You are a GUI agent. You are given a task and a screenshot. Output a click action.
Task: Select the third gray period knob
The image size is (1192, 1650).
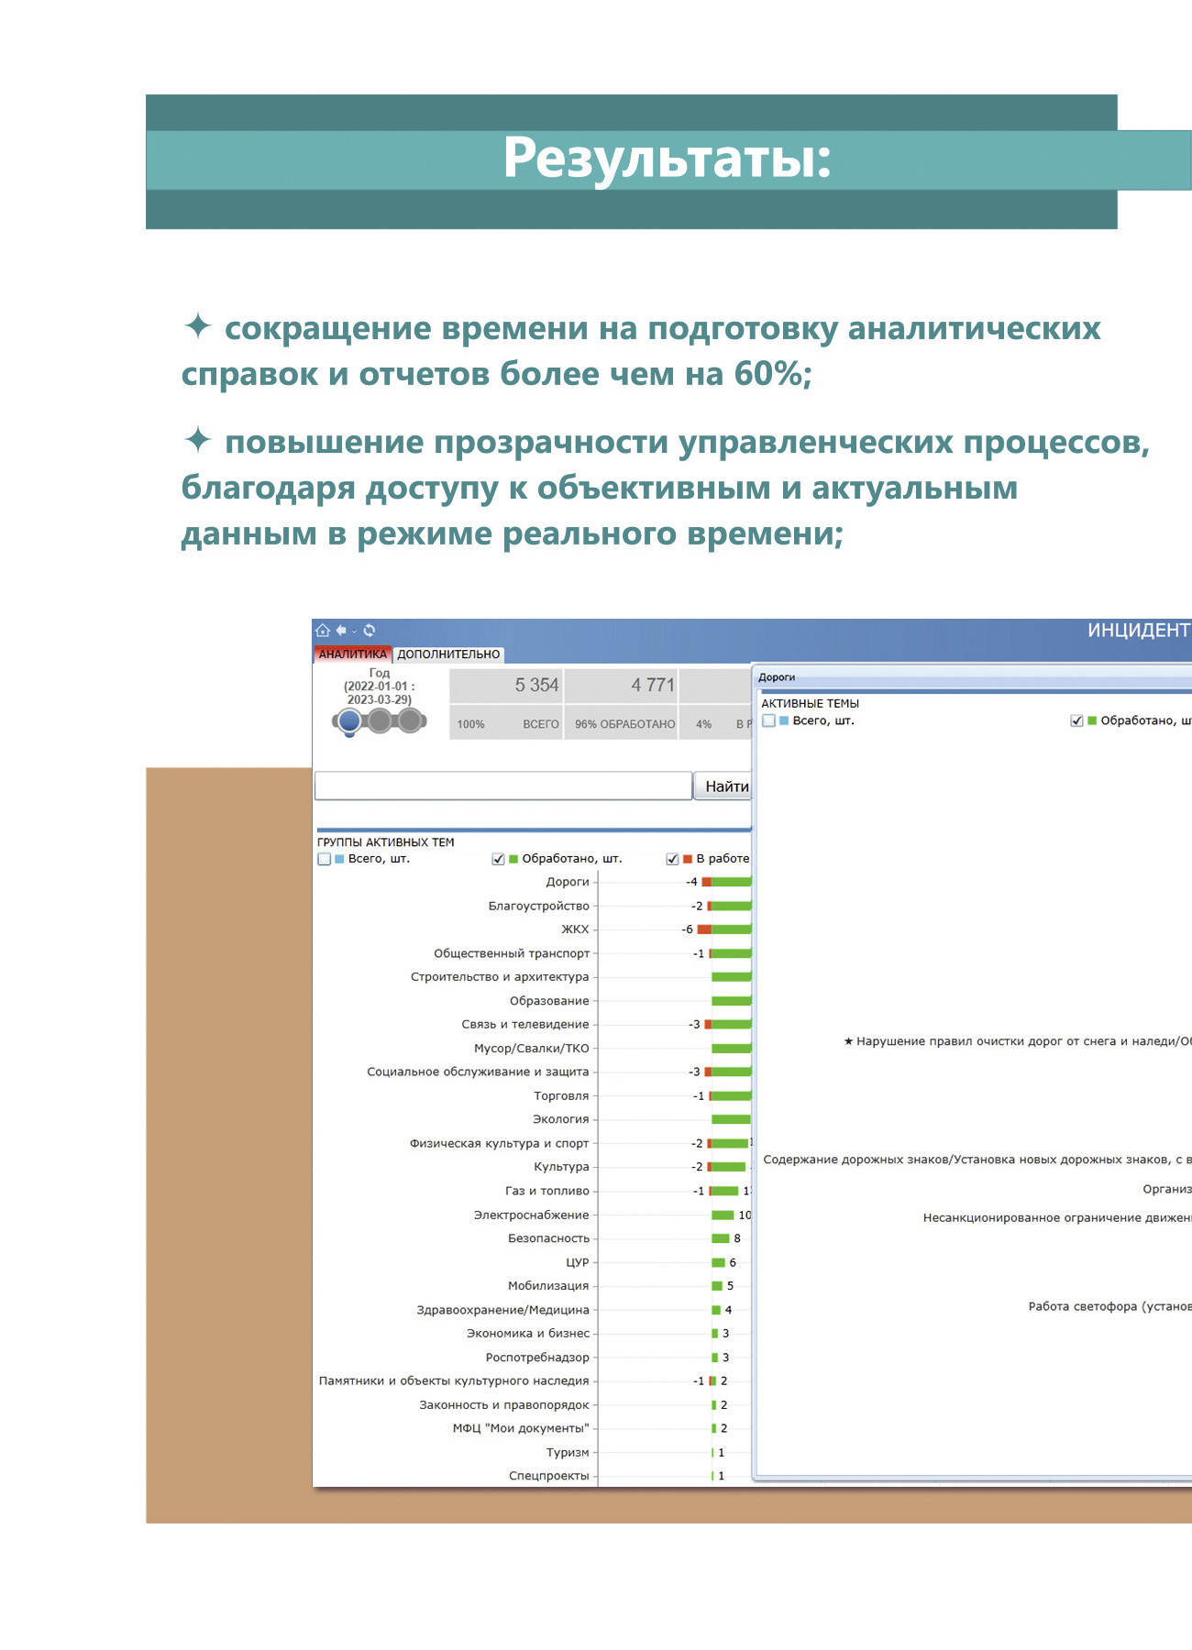(410, 721)
